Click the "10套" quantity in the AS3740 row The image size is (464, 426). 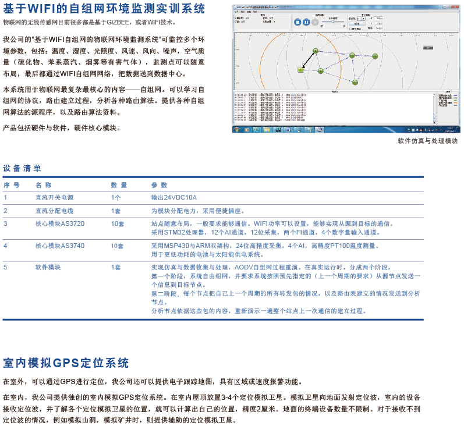[x=118, y=246]
